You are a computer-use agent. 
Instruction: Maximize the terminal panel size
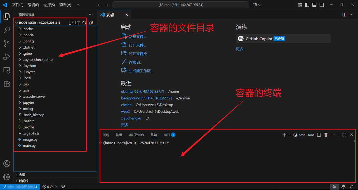tap(344, 135)
